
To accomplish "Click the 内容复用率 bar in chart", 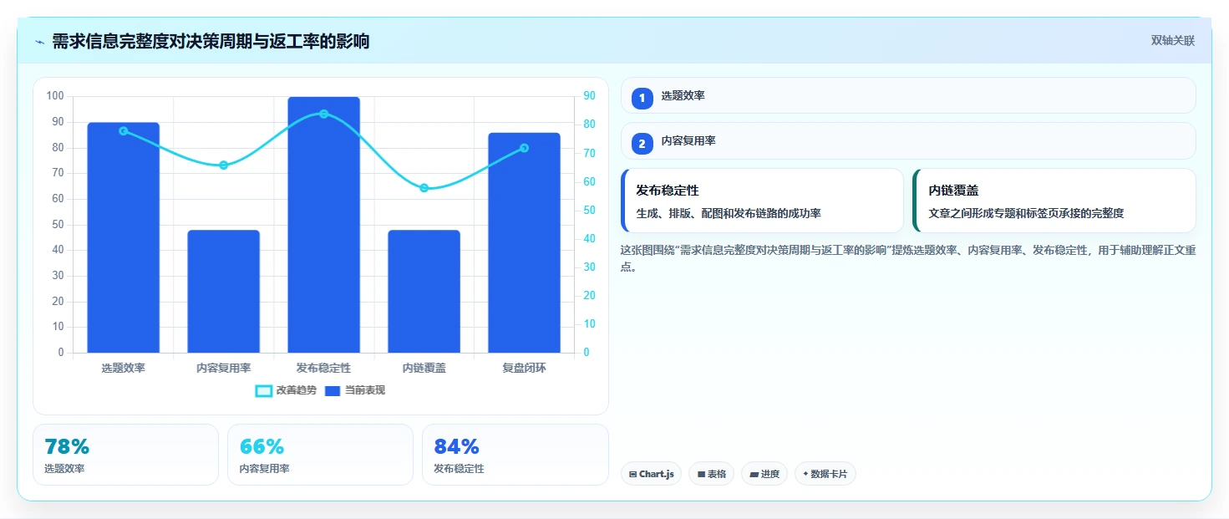I will pyautogui.click(x=224, y=291).
